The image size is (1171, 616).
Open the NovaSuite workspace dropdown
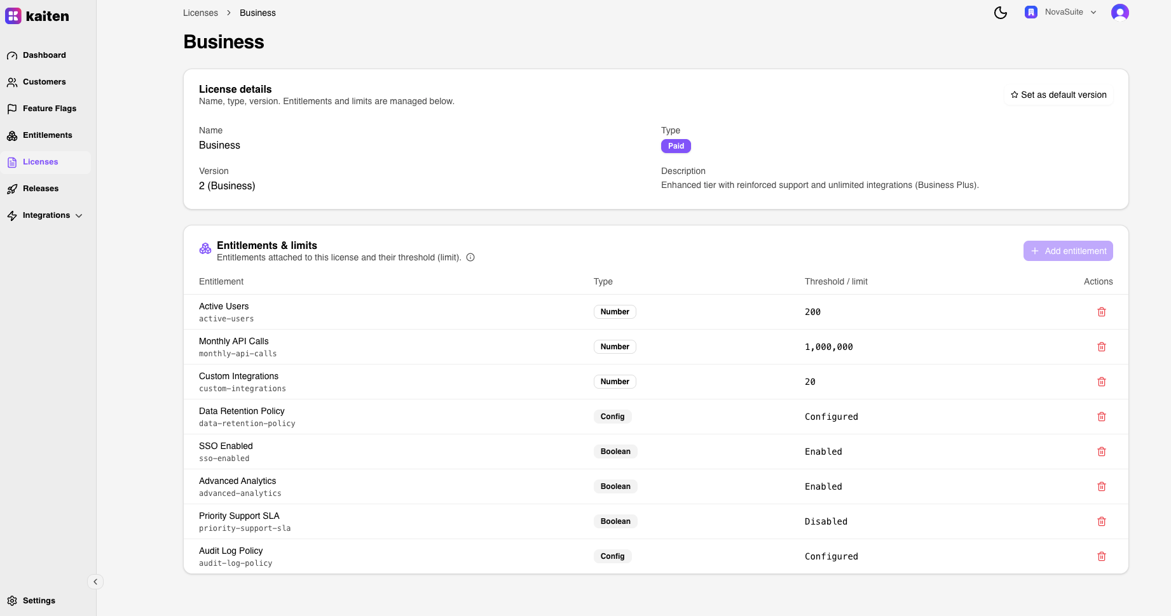1060,12
